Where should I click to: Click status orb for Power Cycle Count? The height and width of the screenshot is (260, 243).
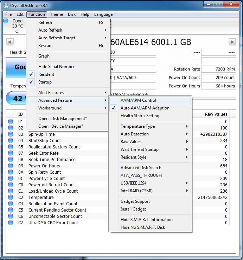point(11,178)
